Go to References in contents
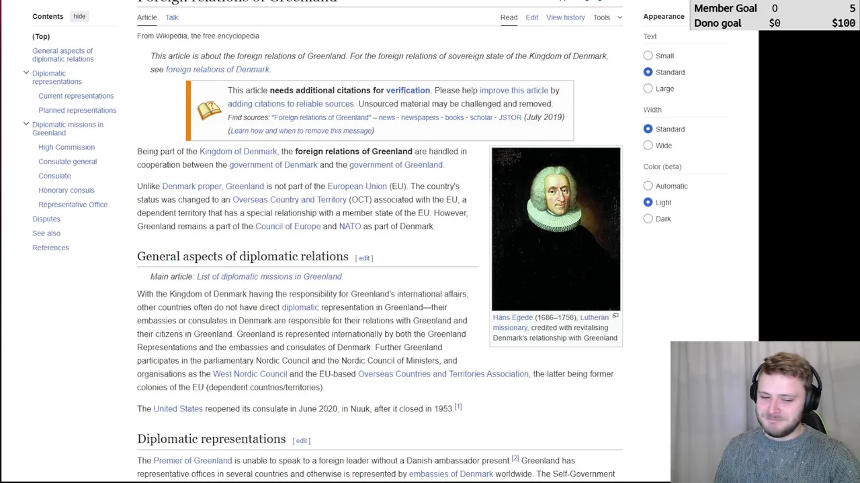Viewport: 860px width, 483px height. click(50, 248)
